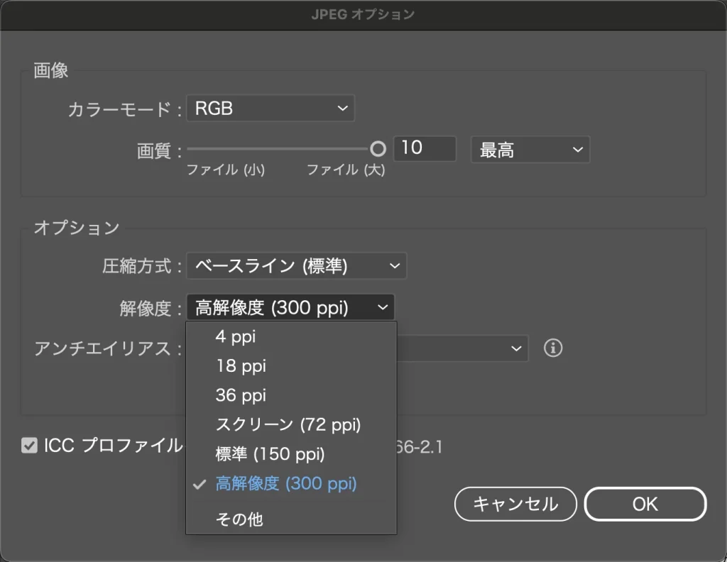Click the anti-alias info icon
The width and height of the screenshot is (727, 562).
pyautogui.click(x=552, y=348)
